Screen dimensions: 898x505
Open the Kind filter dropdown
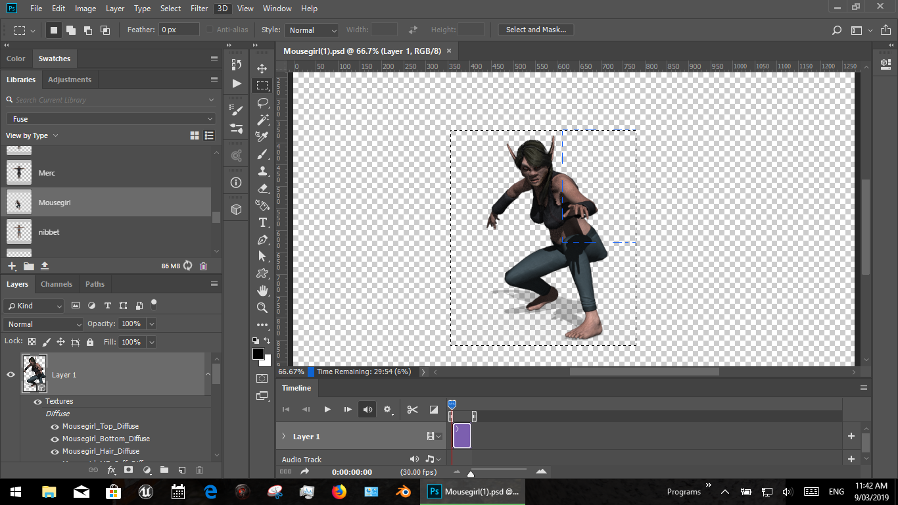[x=34, y=306]
